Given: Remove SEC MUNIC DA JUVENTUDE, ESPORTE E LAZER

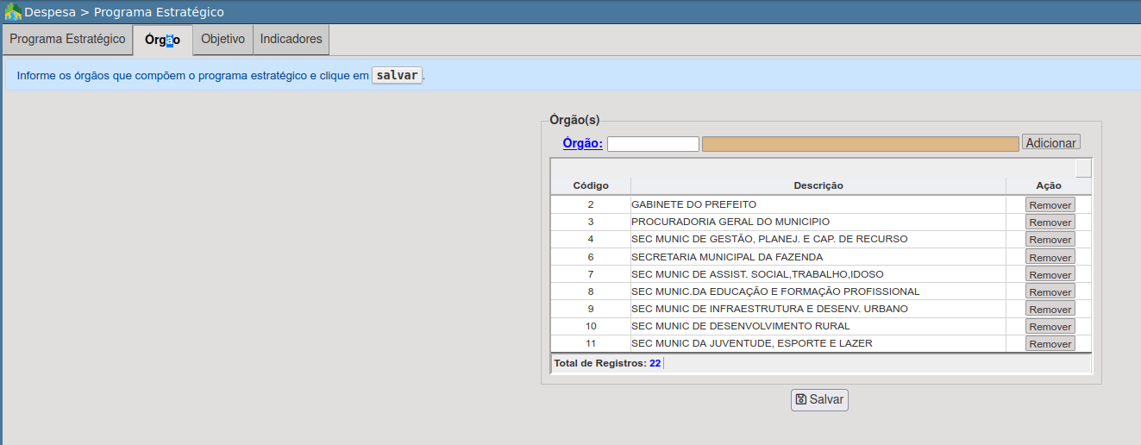Looking at the screenshot, I should [x=1050, y=344].
